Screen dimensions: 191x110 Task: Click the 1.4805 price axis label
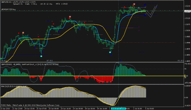click(187, 61)
